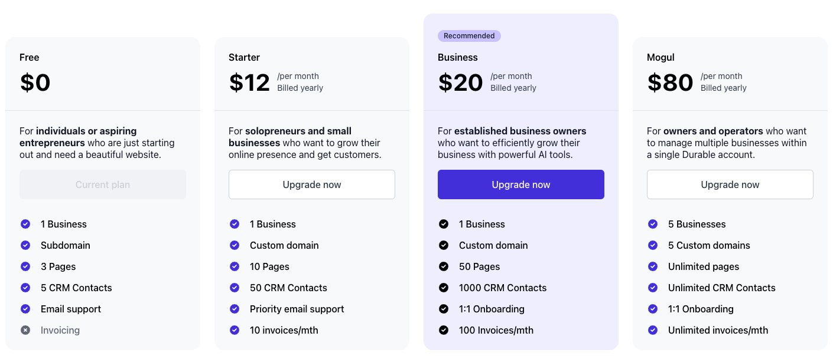The width and height of the screenshot is (833, 356).
Task: Upgrade now to the Mogul plan
Action: 730,184
